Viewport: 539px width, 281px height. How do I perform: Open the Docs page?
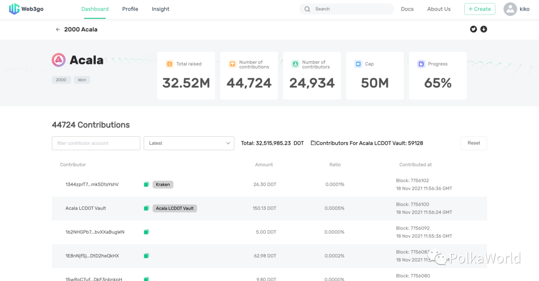pos(407,9)
